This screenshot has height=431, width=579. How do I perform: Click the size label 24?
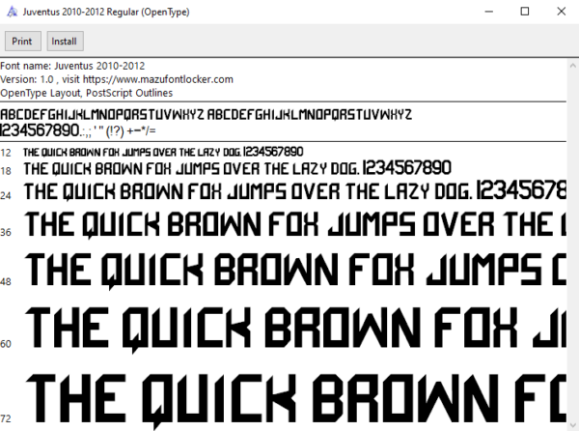click(x=6, y=195)
